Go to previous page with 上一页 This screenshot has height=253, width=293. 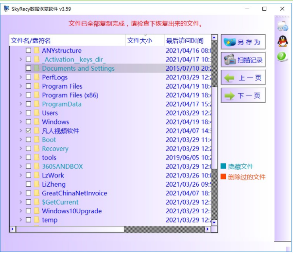[243, 78]
